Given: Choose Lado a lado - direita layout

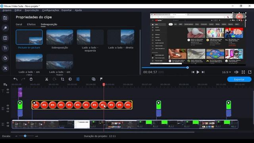Looking at the screenshot, I should [121, 37].
